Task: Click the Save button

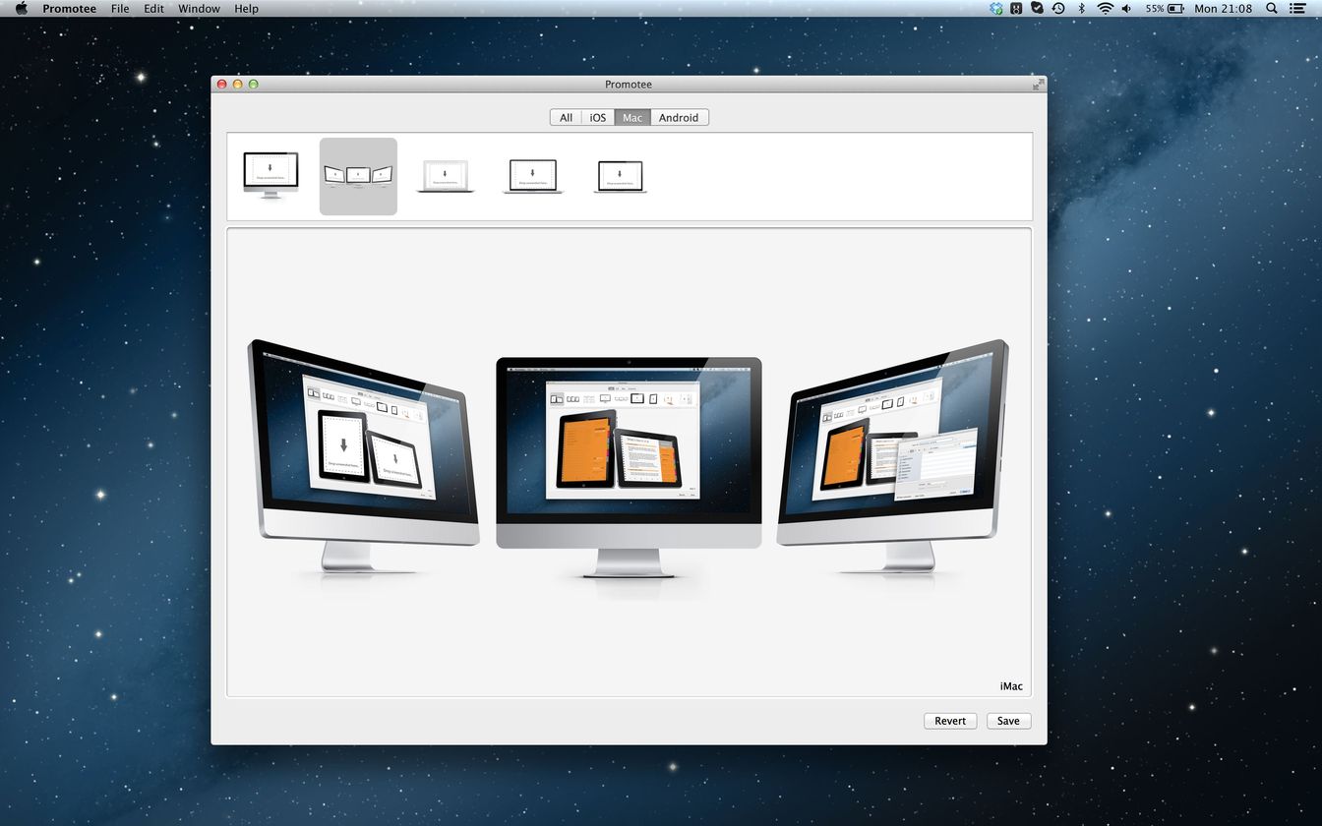Action: pos(1008,721)
